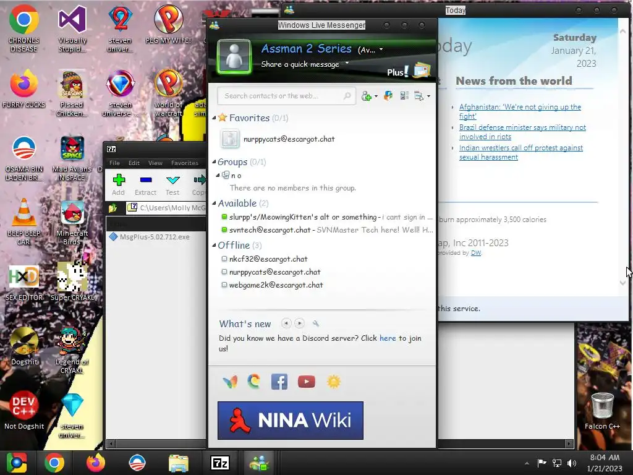Viewport: 633px width, 475px height.
Task: Click the Escargot swirl icon
Action: (254, 382)
